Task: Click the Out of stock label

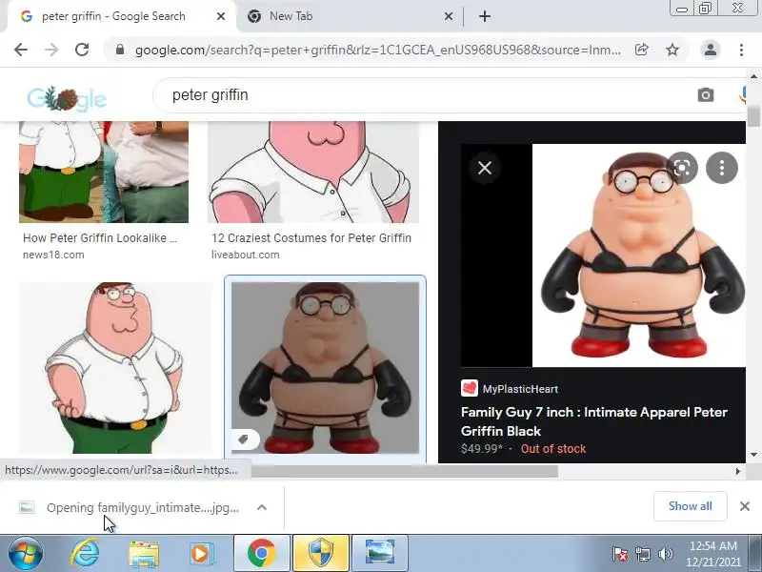Action: point(553,449)
